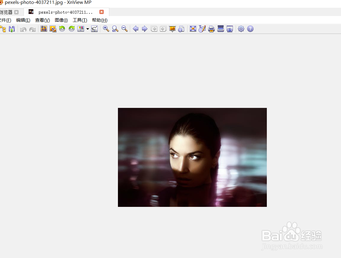This screenshot has width=341, height=258.
Task: Open the text draw edit tool
Action: pos(202,29)
